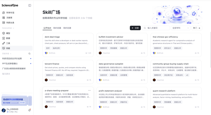Click the 输入关键词 search field
The width and height of the screenshot is (211, 115).
coord(156,28)
